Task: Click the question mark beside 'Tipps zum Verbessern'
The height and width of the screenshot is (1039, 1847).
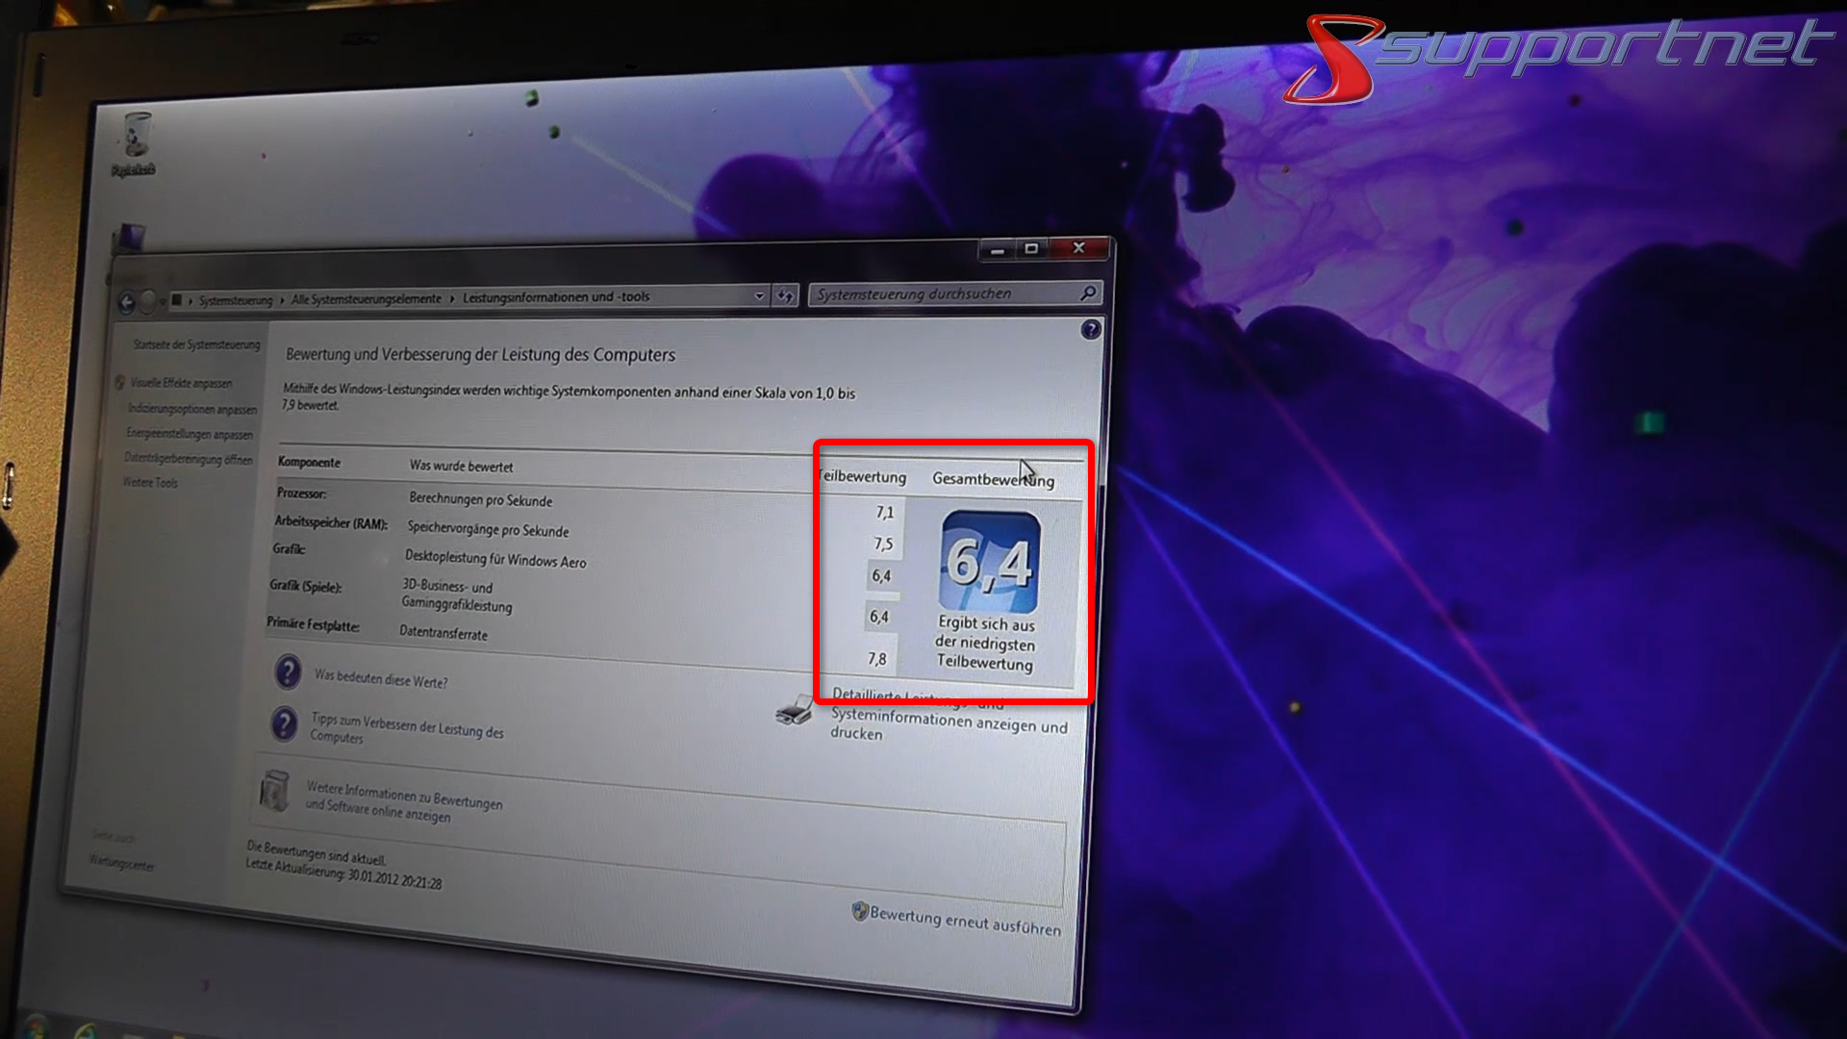Action: tap(285, 723)
